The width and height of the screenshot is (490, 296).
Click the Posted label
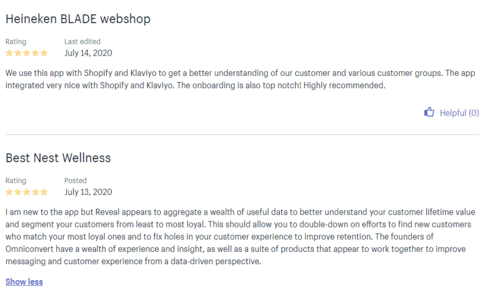click(75, 180)
